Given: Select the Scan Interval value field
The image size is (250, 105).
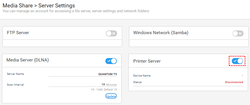Looking at the screenshot, I should point(83,85).
